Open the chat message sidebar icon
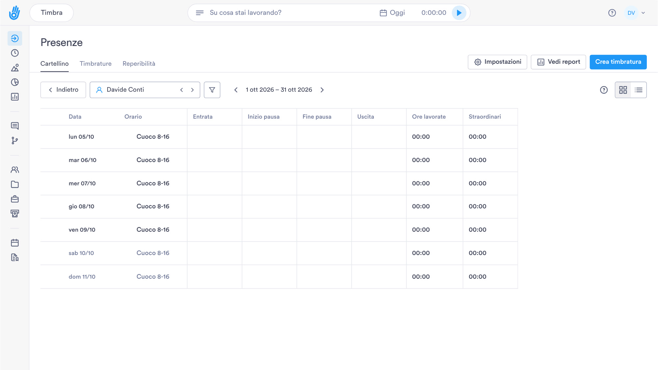The image size is (658, 370). pyautogui.click(x=15, y=126)
